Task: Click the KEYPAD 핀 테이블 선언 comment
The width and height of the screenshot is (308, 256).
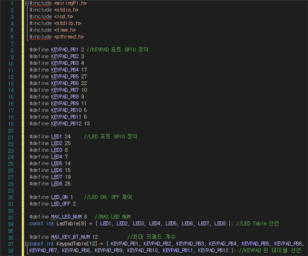Action: pyautogui.click(x=270, y=251)
